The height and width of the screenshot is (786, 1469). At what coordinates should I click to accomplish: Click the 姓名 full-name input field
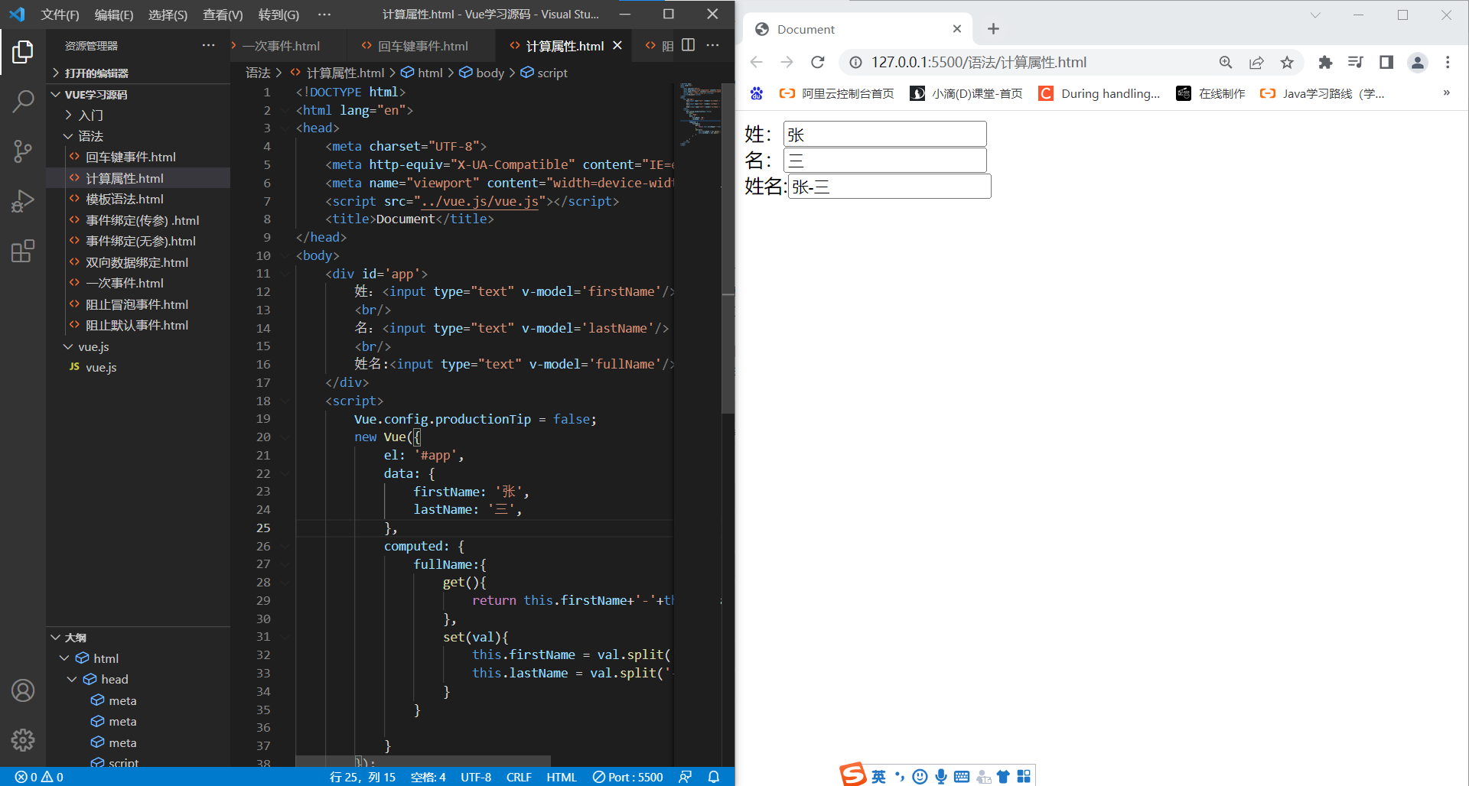pos(889,187)
